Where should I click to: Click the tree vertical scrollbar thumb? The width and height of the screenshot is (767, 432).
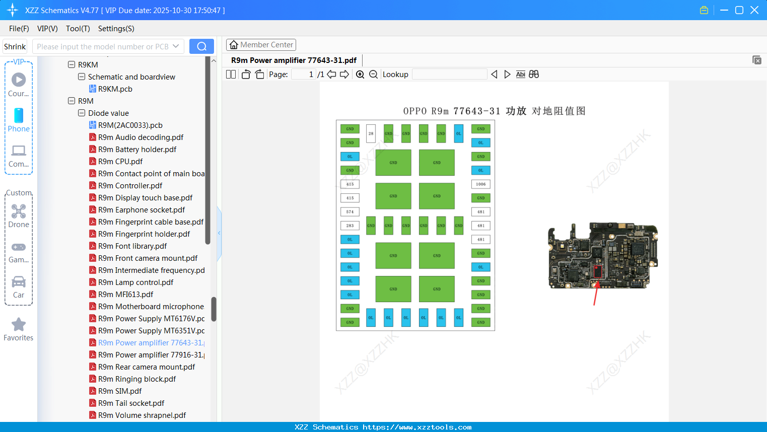click(214, 309)
